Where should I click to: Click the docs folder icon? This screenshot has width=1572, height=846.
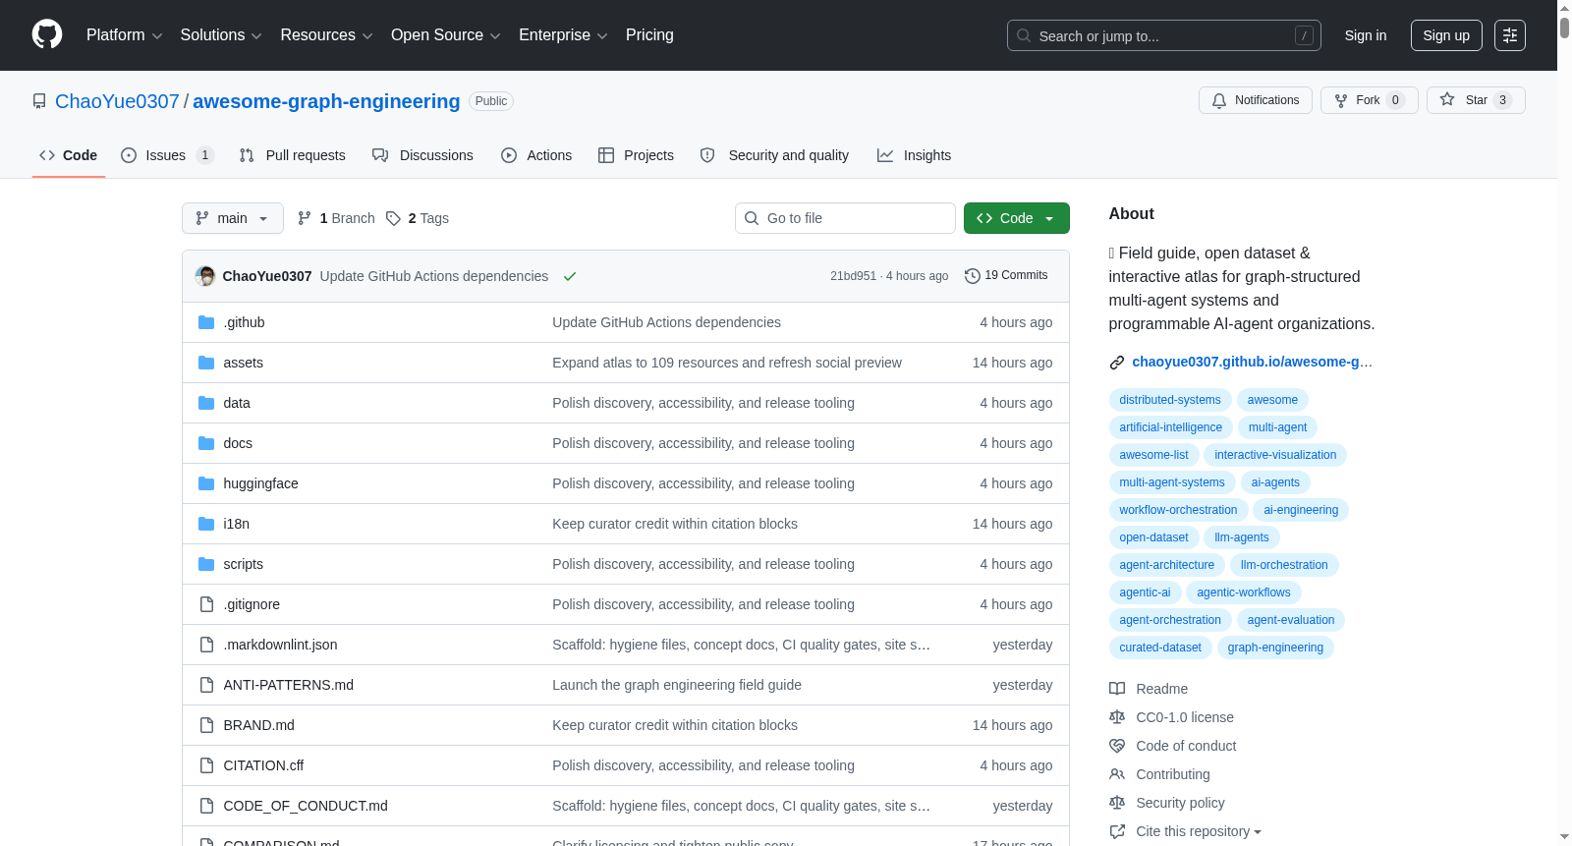[206, 443]
